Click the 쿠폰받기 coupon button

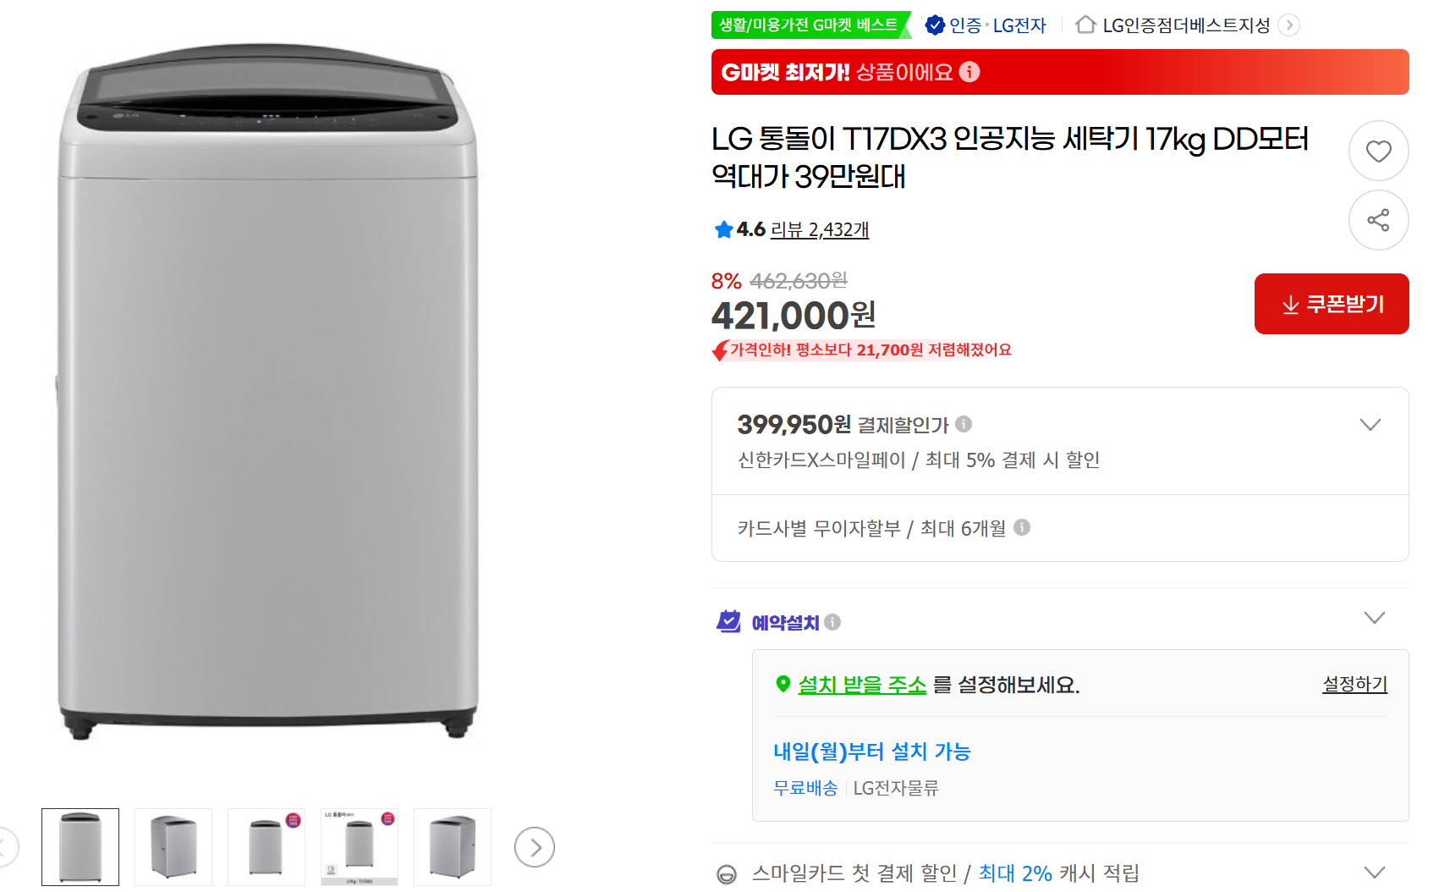[1331, 304]
